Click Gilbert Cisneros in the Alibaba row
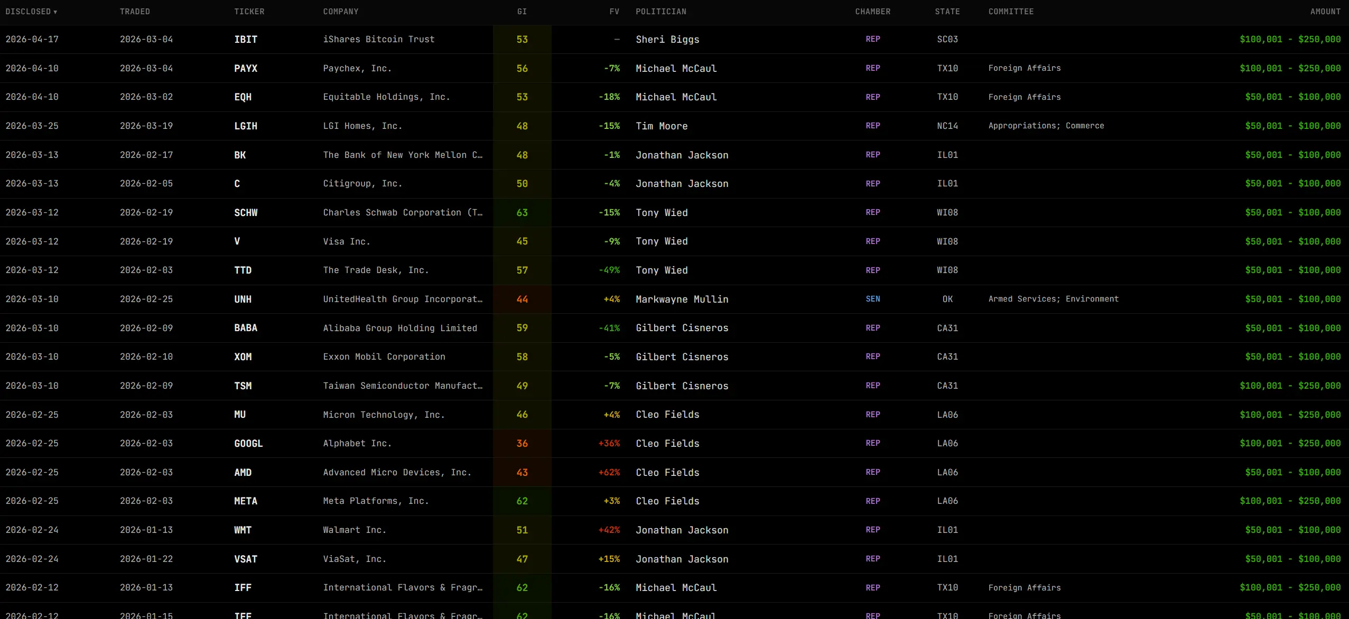 (682, 328)
